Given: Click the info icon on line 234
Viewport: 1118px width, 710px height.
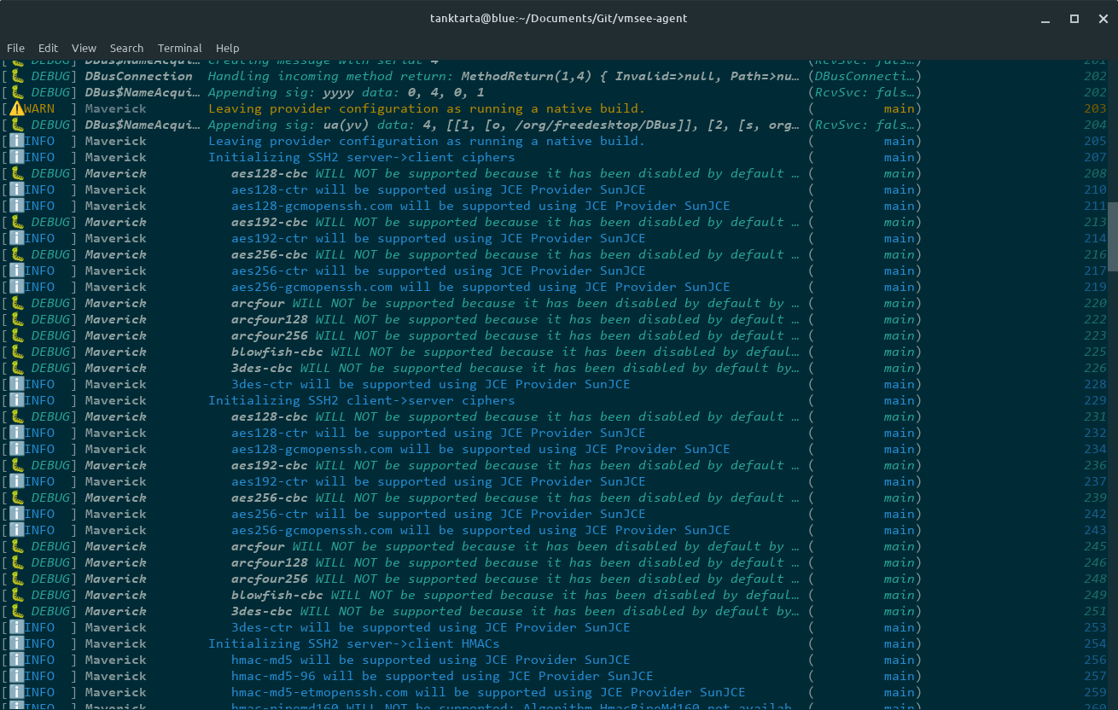Looking at the screenshot, I should [16, 449].
